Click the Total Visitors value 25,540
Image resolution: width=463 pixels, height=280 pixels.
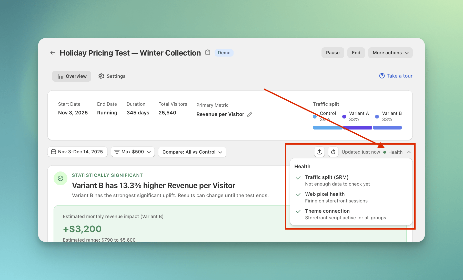[x=167, y=113]
